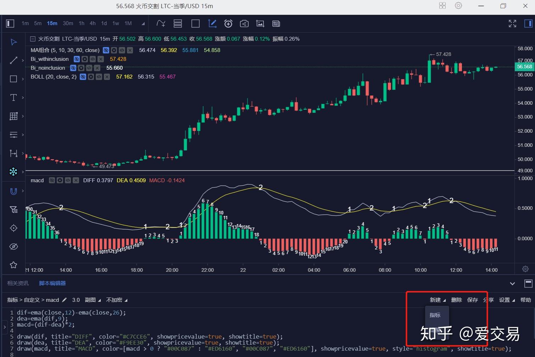Click the favorites star icon
535x357 pixels.
click(13, 265)
